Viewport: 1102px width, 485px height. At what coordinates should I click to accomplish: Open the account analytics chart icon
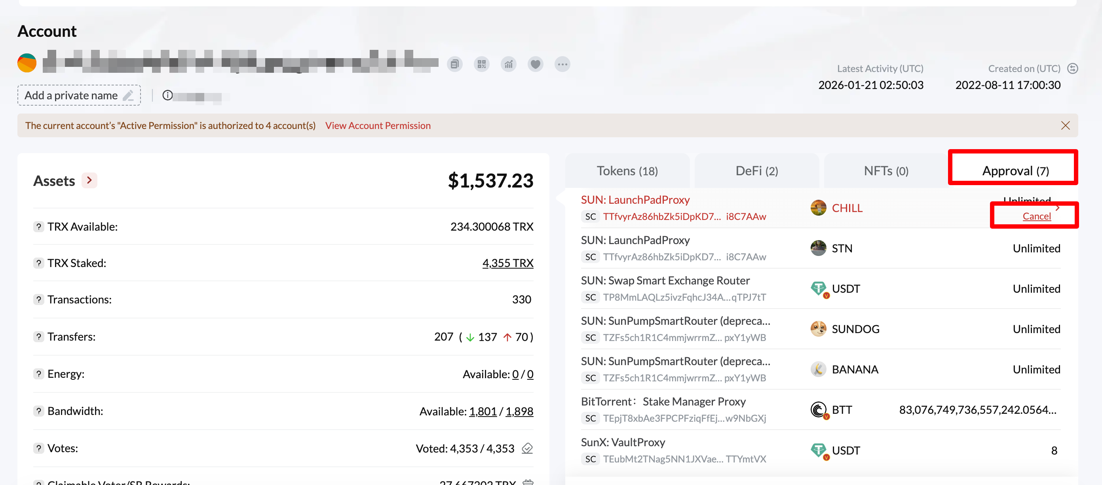click(x=508, y=64)
